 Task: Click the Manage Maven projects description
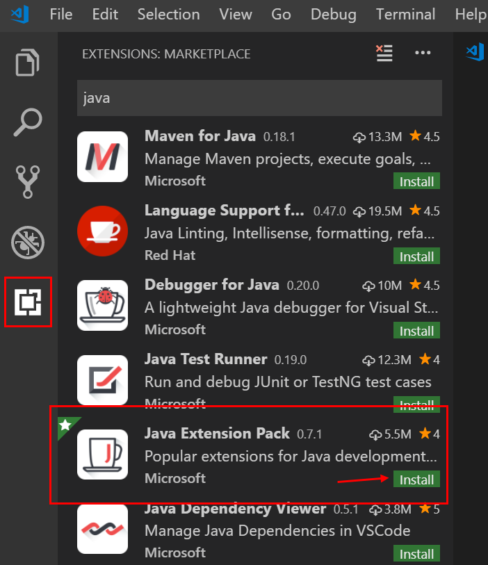[x=288, y=159]
